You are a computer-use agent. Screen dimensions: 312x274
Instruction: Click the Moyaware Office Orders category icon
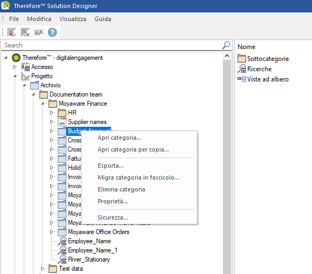pyautogui.click(x=62, y=232)
